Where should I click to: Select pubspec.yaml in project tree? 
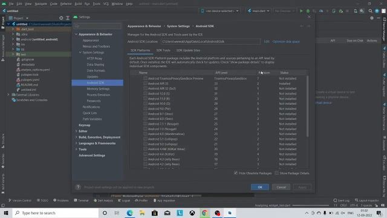tap(30, 79)
